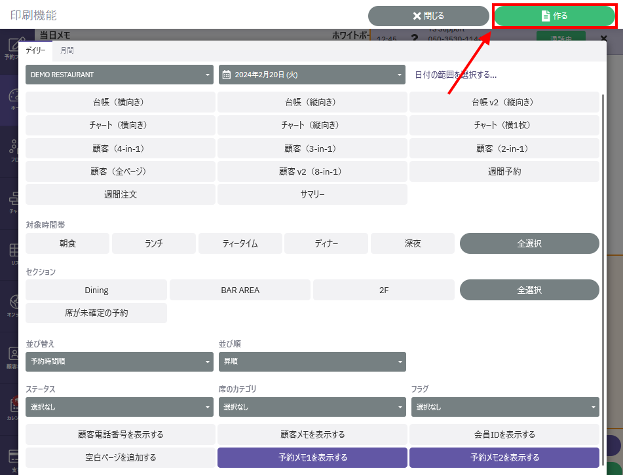
Task: Open the home dashboard sidebar icon
Action: 12,98
